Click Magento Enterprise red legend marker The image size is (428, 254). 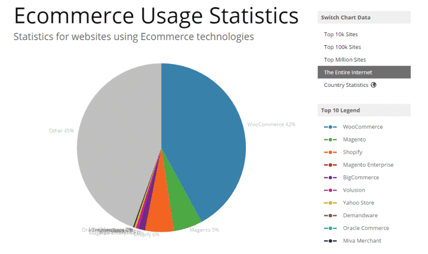[x=330, y=165]
